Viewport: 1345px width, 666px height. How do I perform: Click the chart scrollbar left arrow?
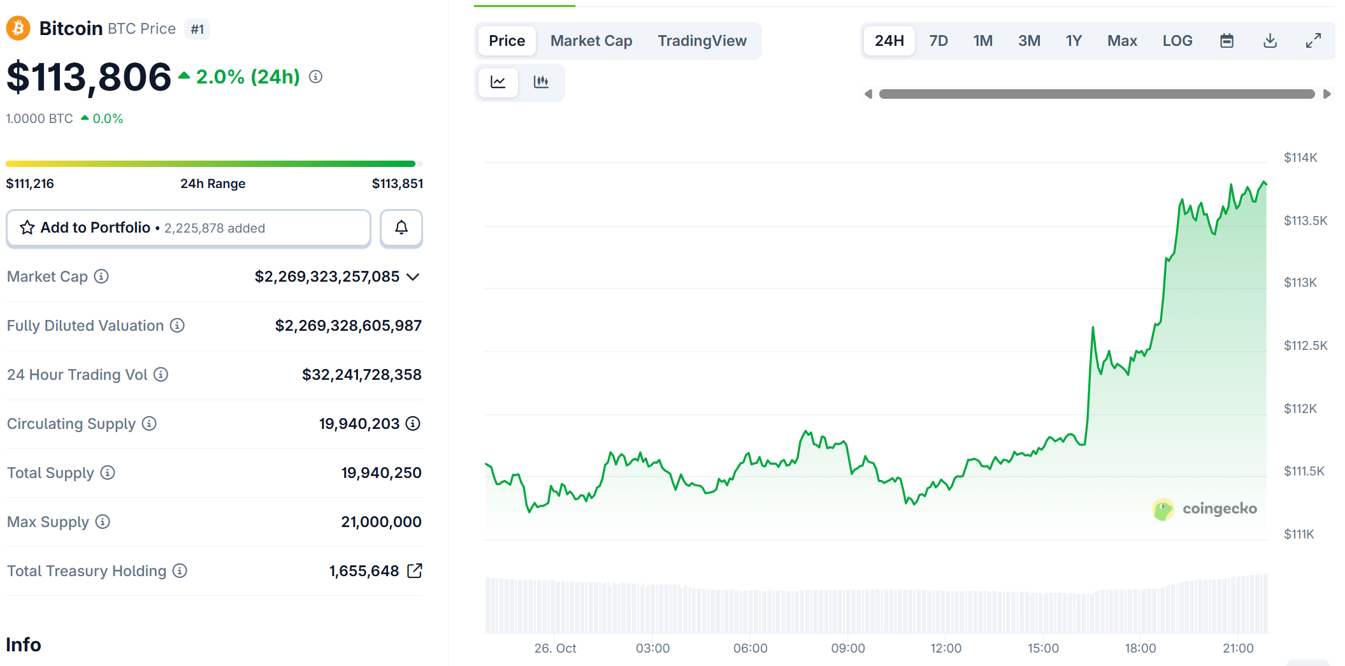[x=868, y=94]
